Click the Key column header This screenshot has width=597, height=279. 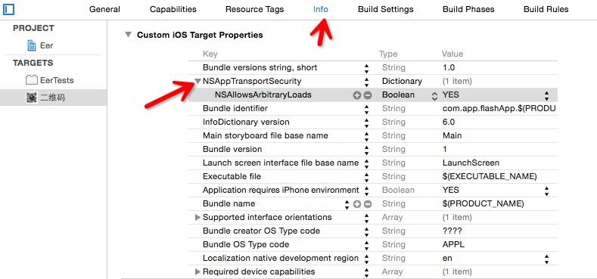coord(210,54)
